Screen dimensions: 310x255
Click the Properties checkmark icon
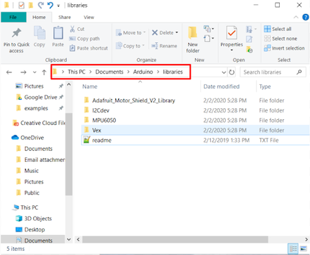[x=231, y=33]
